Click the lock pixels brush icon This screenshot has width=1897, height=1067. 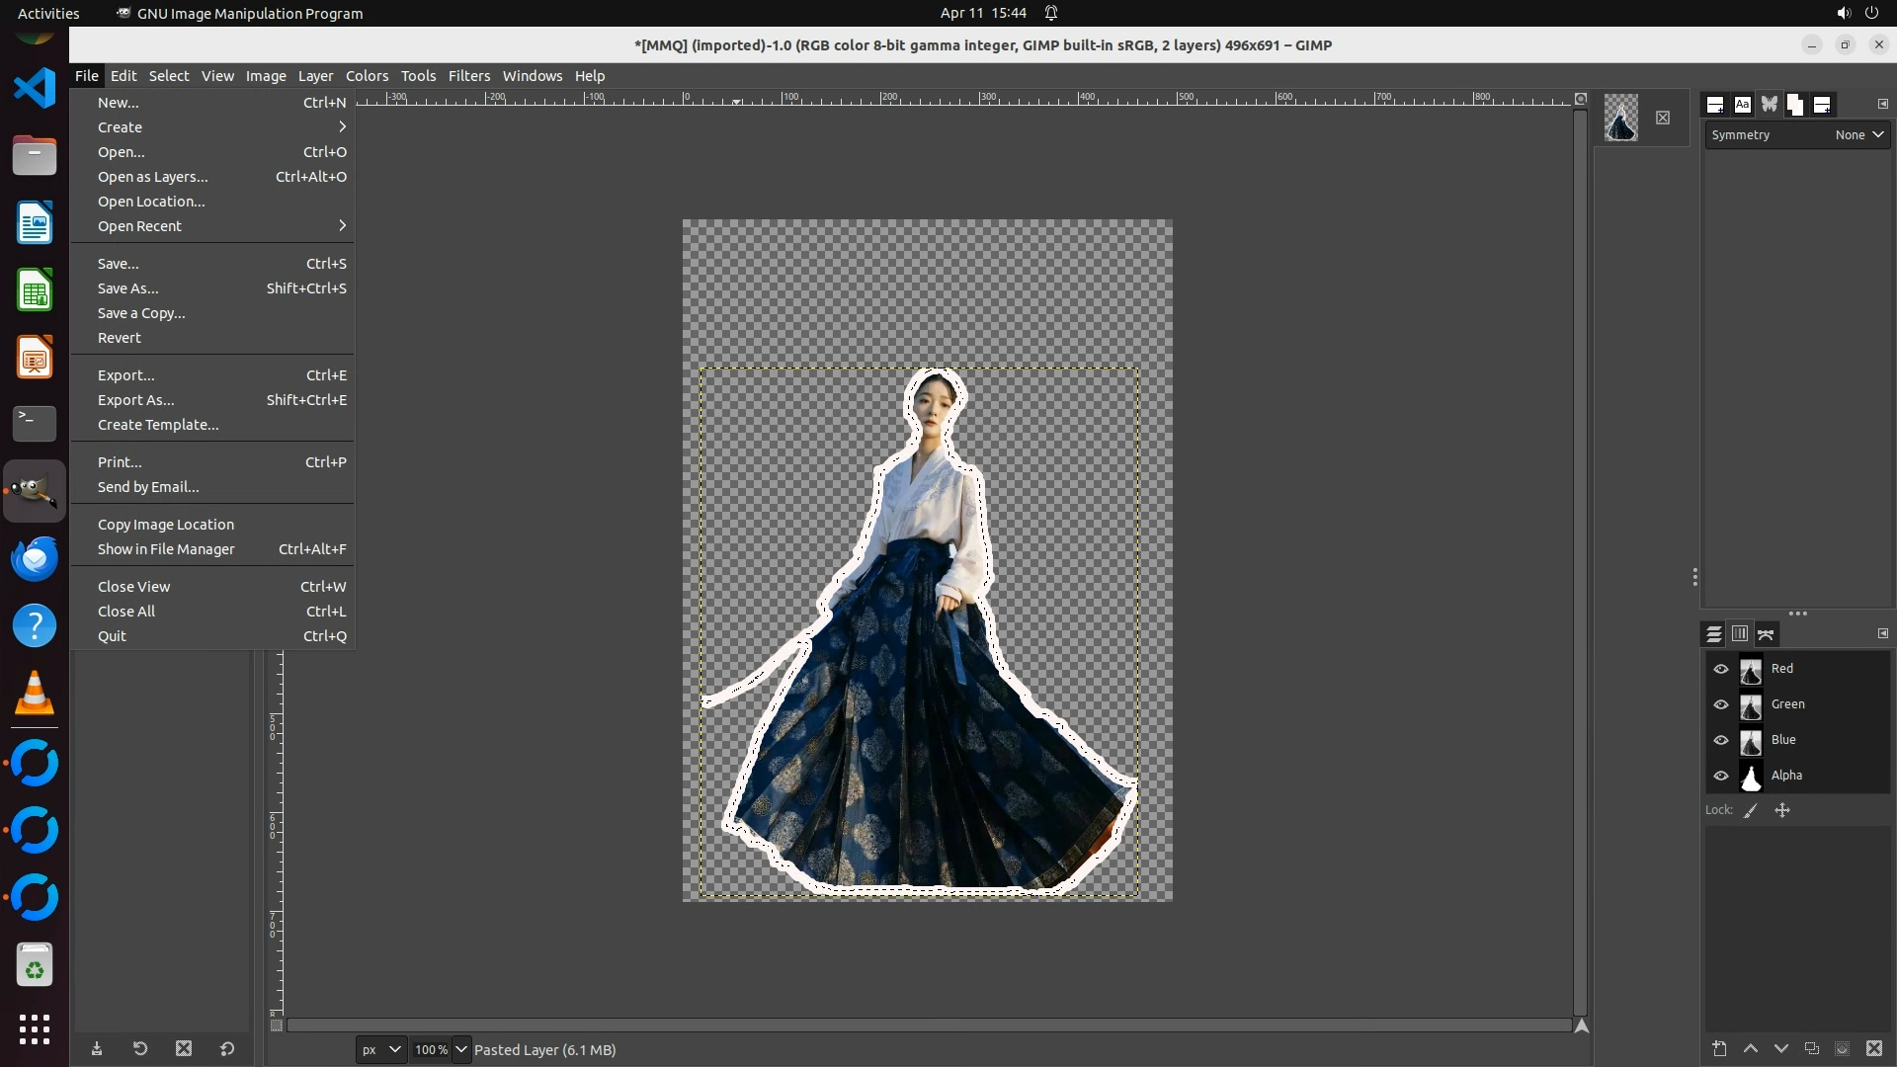(x=1751, y=810)
